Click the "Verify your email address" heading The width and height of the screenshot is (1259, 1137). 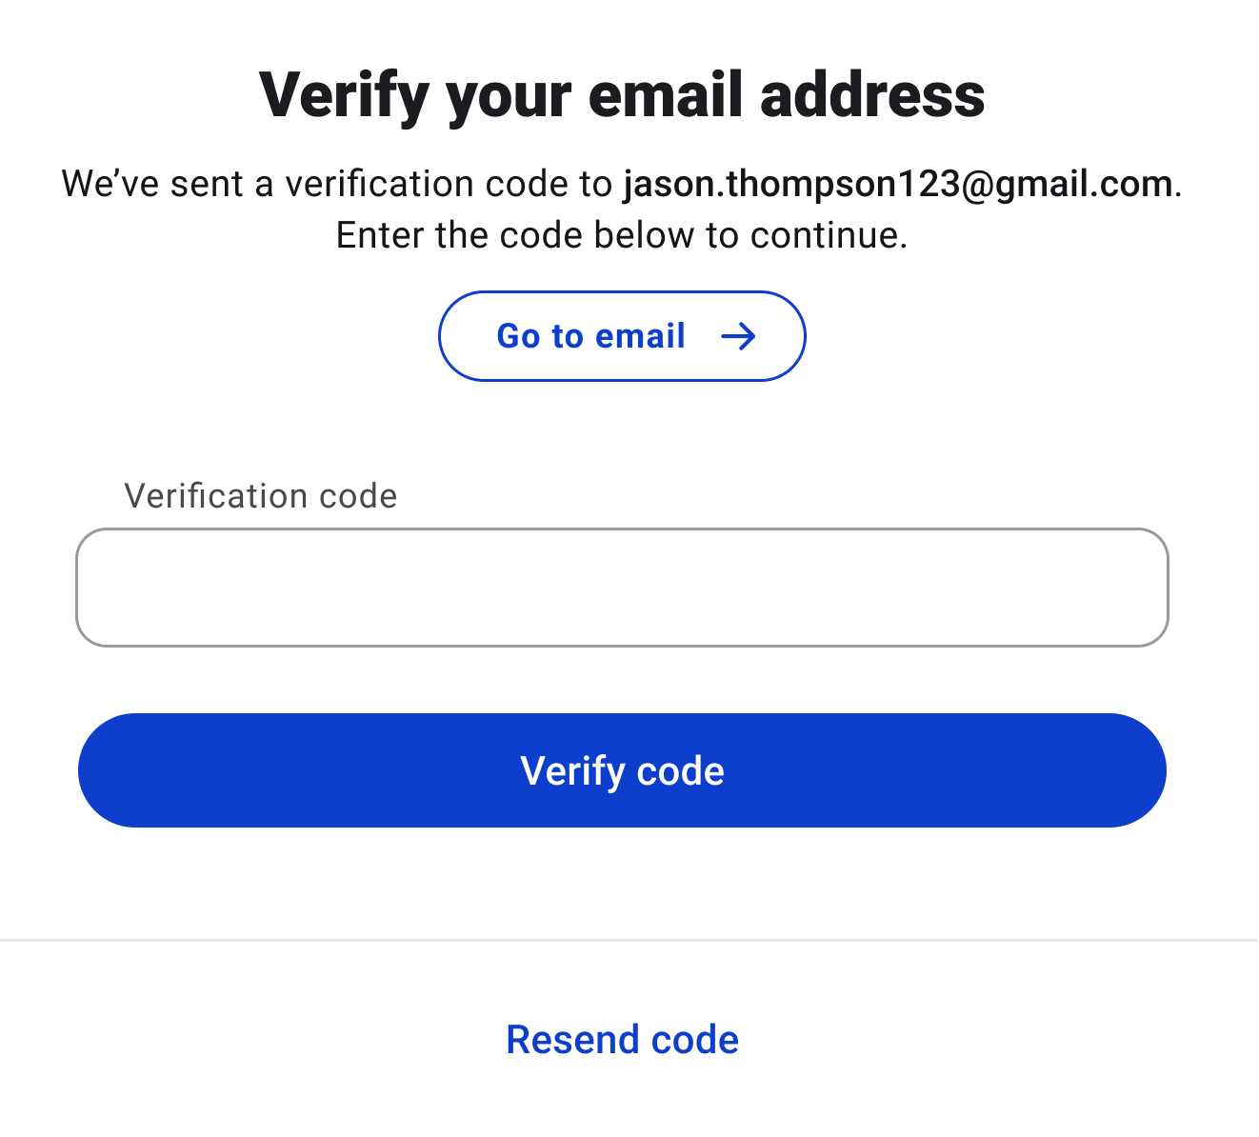622,95
